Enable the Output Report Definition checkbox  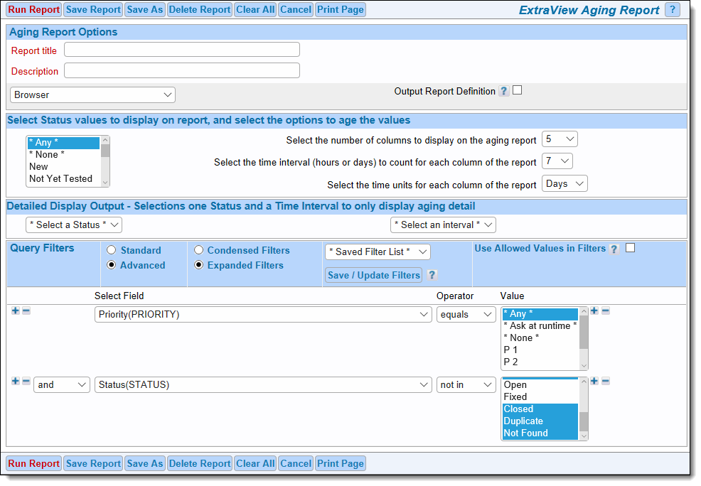518,90
